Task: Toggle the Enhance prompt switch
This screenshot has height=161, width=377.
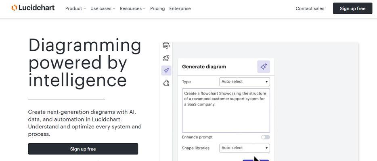Action: 266,137
